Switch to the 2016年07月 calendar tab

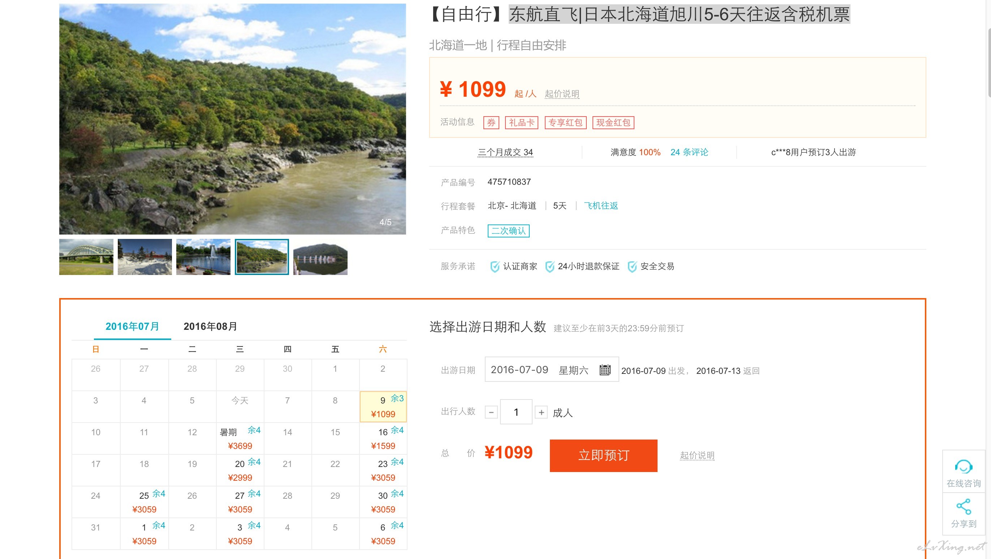coord(132,326)
